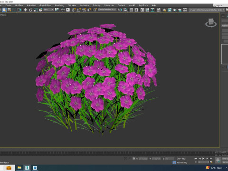Open the App Store menu
This screenshot has width=228, height=171.
point(143,5)
